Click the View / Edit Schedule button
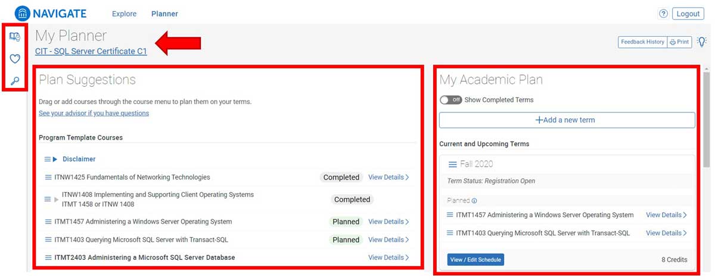The height and width of the screenshot is (280, 715). coord(475,260)
